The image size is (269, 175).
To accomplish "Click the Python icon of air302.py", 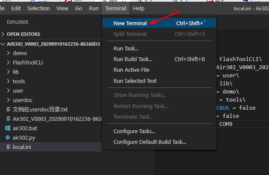I will click(8, 137).
